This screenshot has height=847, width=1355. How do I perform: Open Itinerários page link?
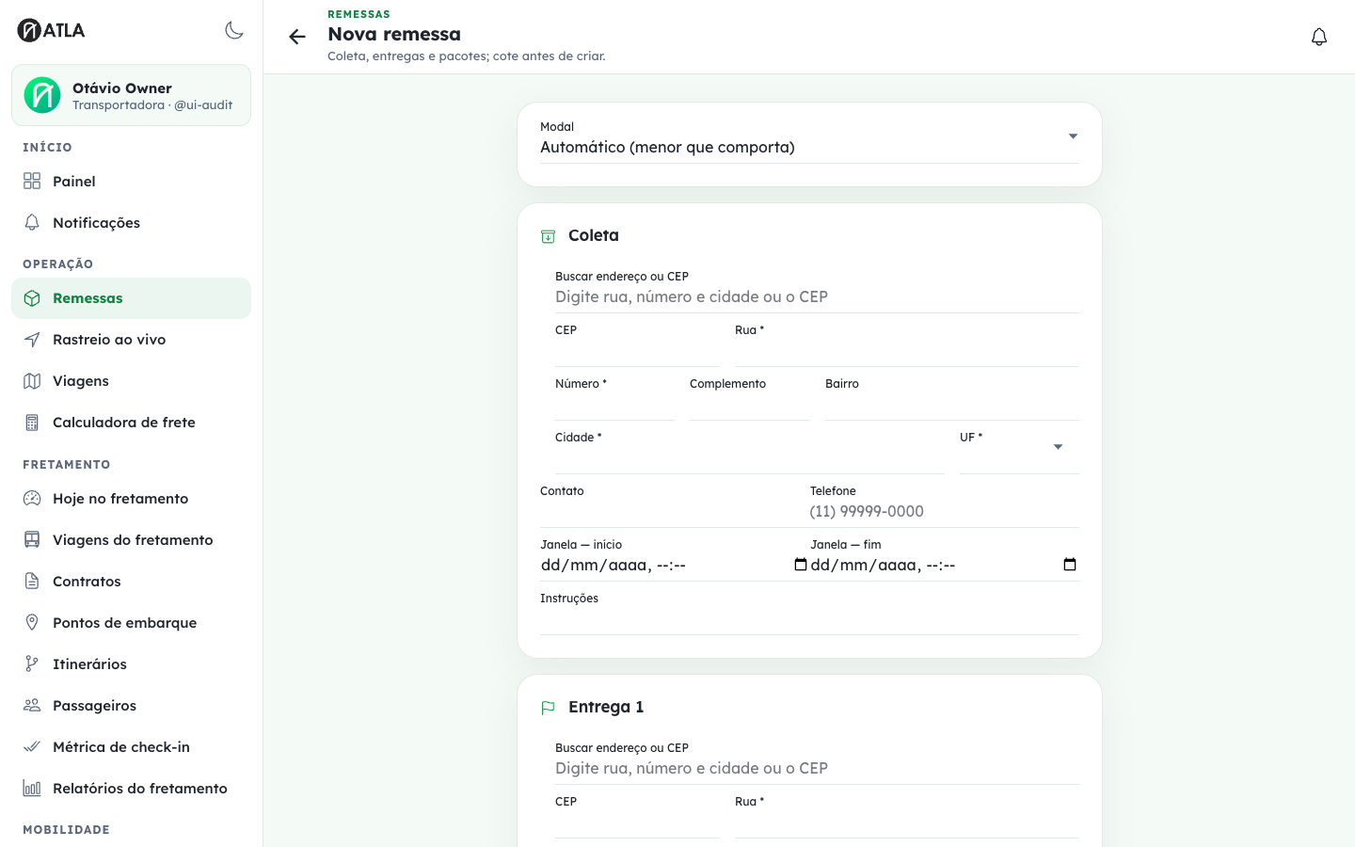tap(131, 664)
